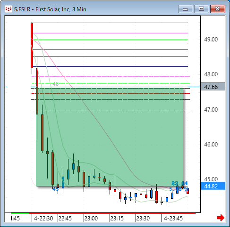Click the 44.82 last price label
This screenshot has height=227, width=230.
[213, 186]
